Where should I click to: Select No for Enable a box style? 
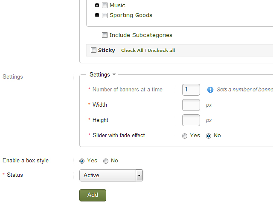tap(106, 161)
